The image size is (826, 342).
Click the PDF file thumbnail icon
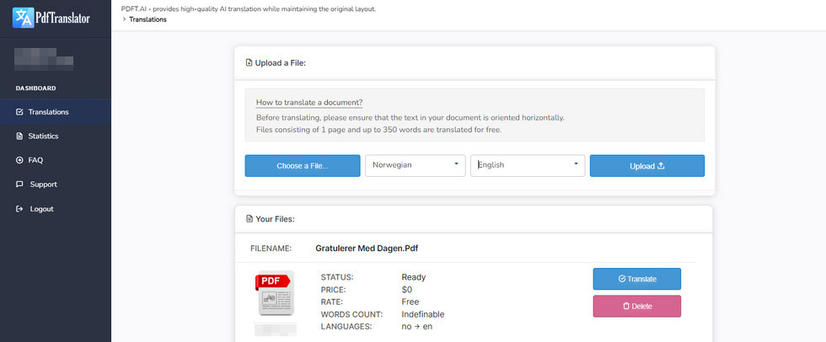(274, 293)
